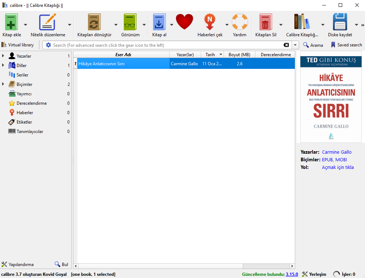Expand the Diller tree node

[x=3, y=65]
